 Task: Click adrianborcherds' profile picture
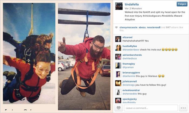pos(118,57)
